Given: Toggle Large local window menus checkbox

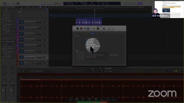Looking at the screenshot, I should tap(86, 38).
